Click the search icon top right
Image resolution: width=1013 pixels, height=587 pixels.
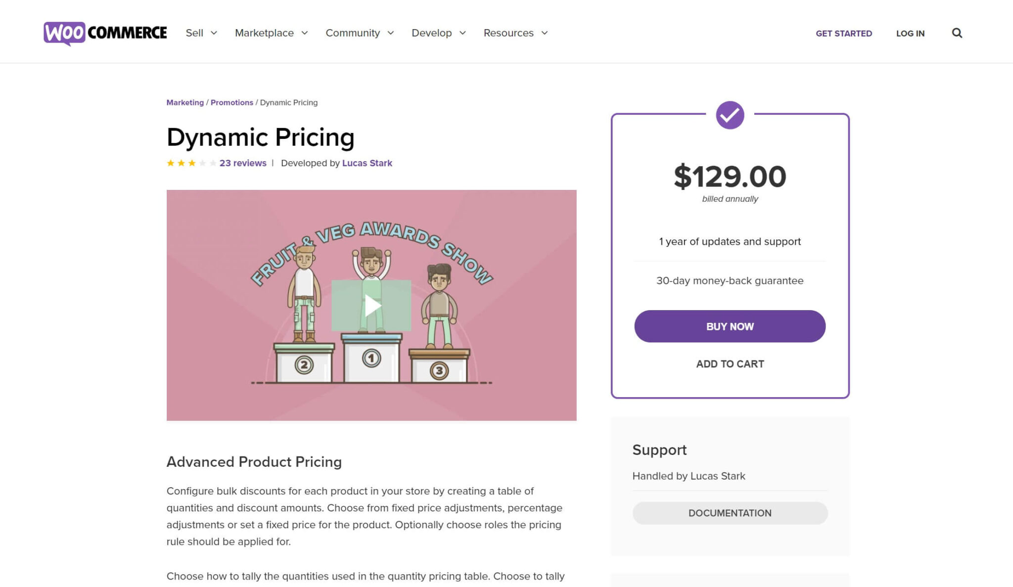pos(957,33)
